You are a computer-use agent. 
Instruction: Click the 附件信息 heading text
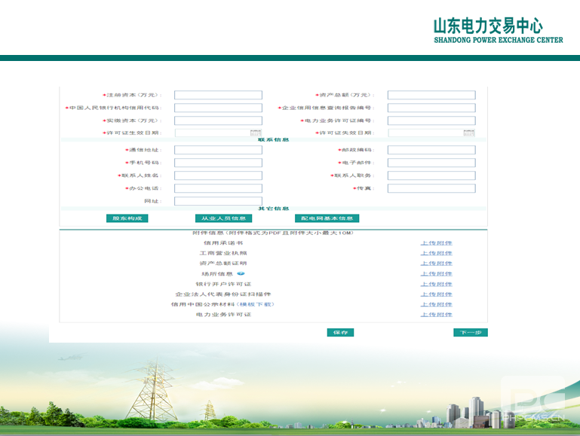tap(273, 233)
